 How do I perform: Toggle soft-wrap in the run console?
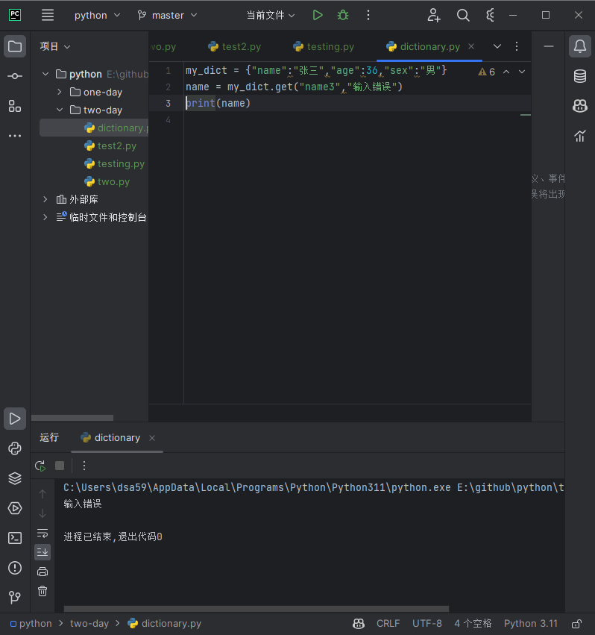pos(42,533)
